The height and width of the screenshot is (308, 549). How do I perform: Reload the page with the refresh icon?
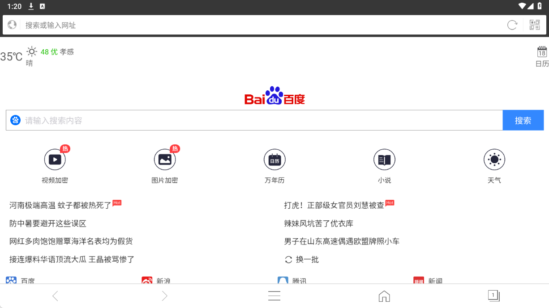tap(512, 25)
